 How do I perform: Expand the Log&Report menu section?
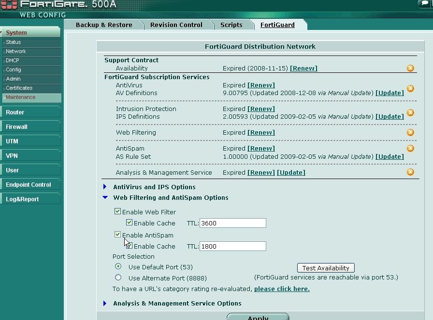tap(30, 199)
